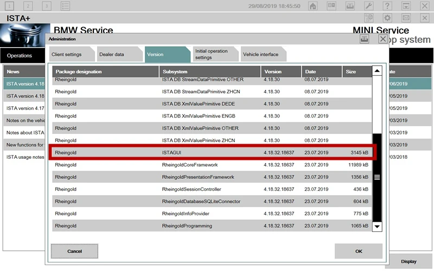Click the News column header in background
This screenshot has width=434, height=271.
tap(24, 72)
